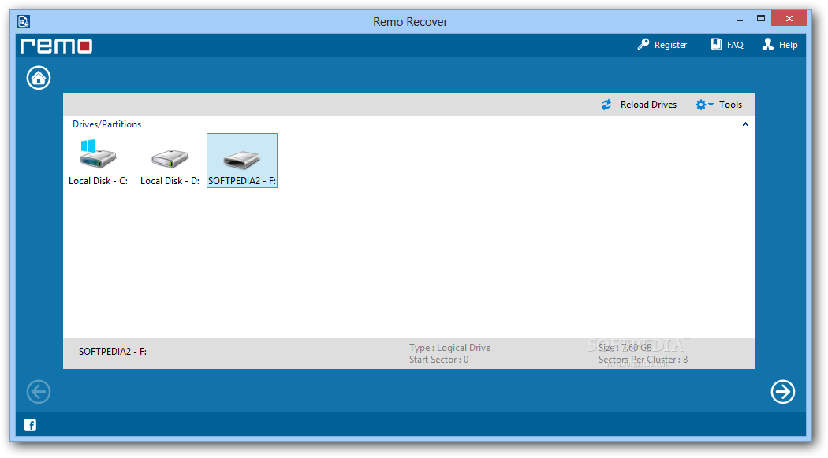Click the FAQ text link
This screenshot has width=828, height=458.
pyautogui.click(x=735, y=46)
